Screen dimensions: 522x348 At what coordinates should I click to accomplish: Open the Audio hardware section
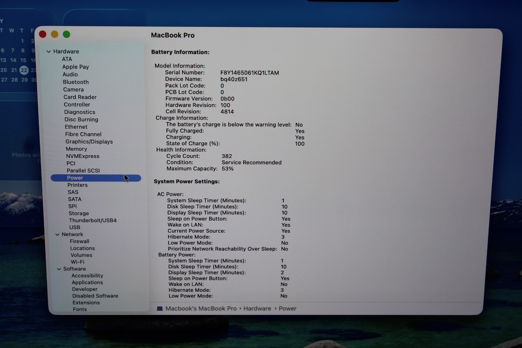pyautogui.click(x=70, y=74)
